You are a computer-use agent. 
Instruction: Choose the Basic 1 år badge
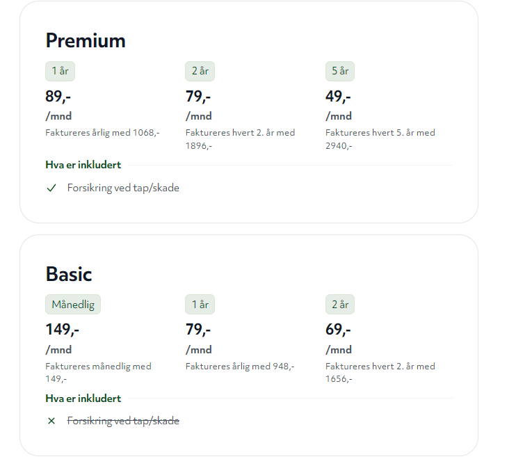click(x=200, y=305)
